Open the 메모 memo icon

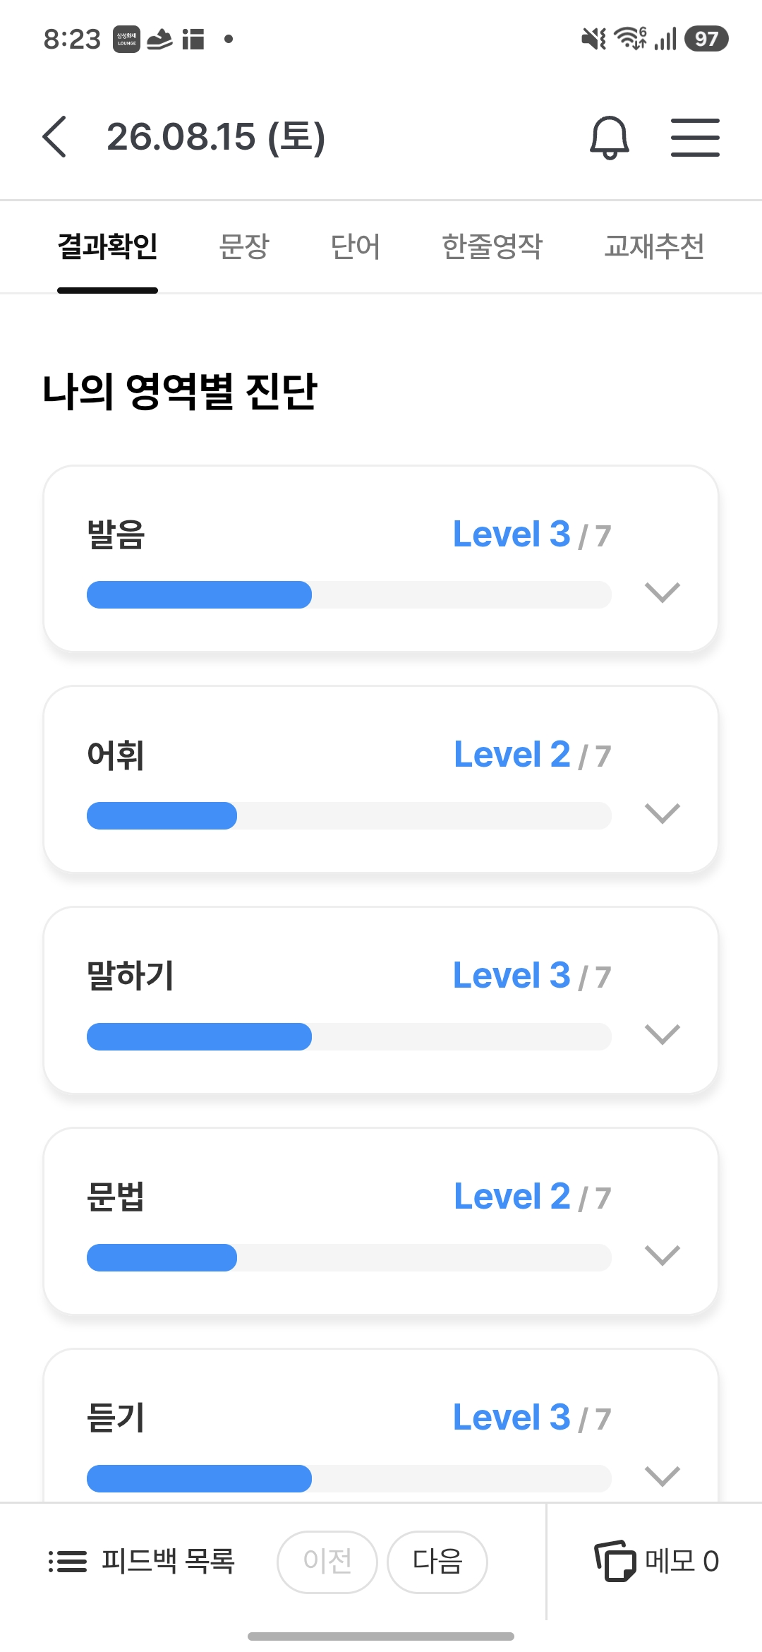(615, 1561)
